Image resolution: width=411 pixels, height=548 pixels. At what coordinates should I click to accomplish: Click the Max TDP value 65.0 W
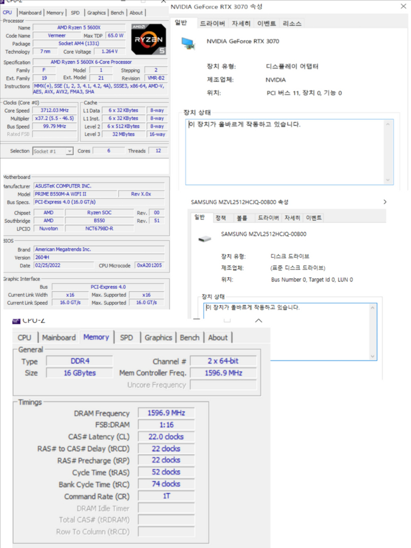[116, 35]
